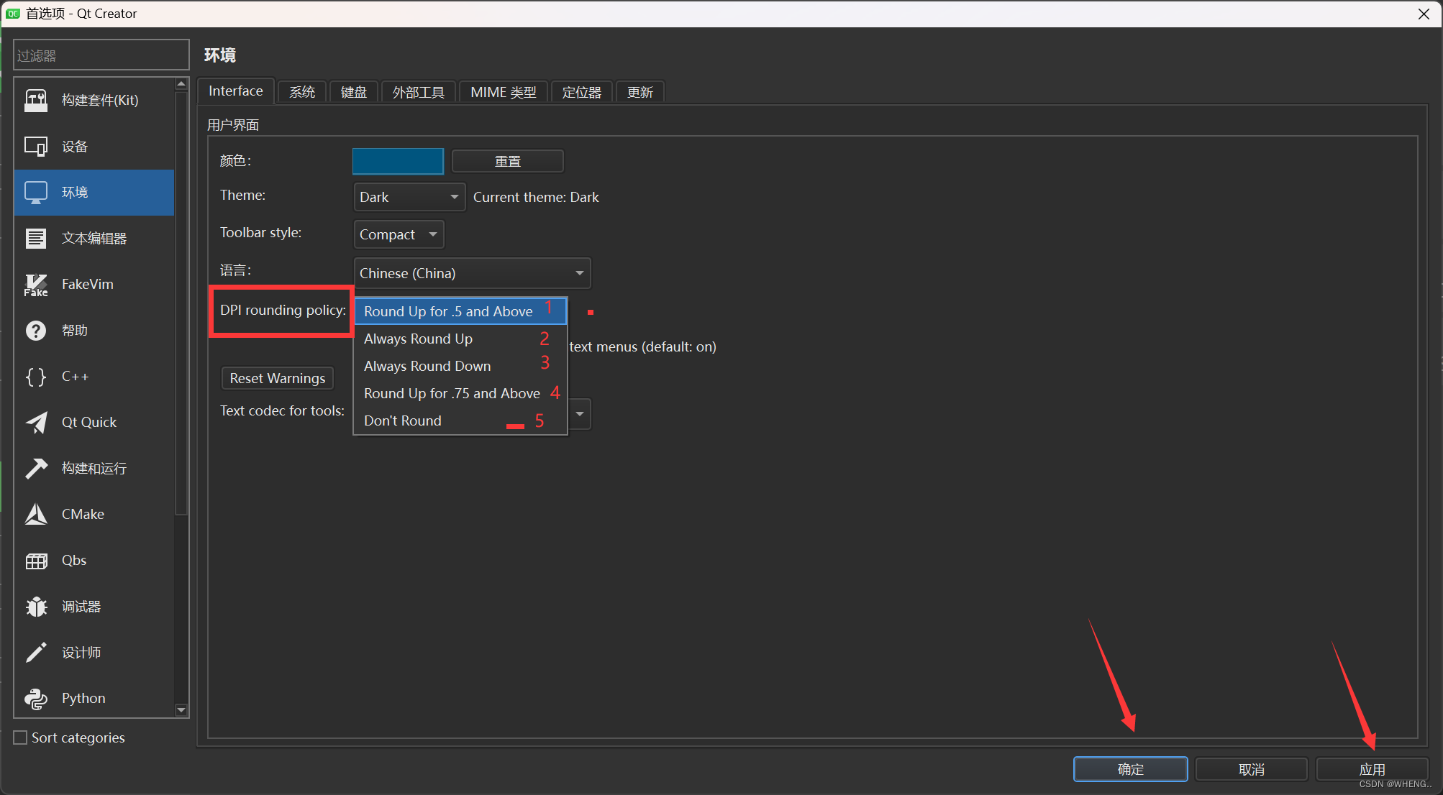Screen dimensions: 1443x795
Task: Open the Theme dropdown showing Dark
Action: click(x=409, y=196)
